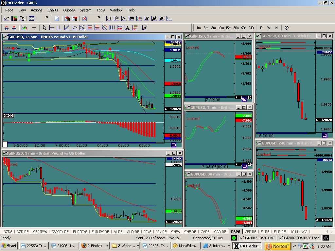
Task: Open the Tools menu
Action: tap(101, 10)
